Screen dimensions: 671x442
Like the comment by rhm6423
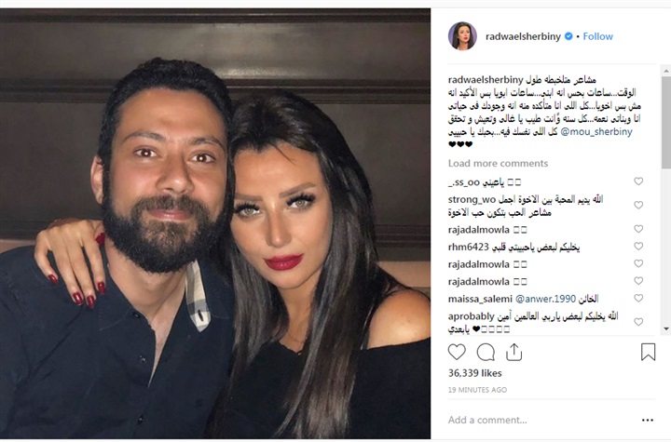click(638, 247)
